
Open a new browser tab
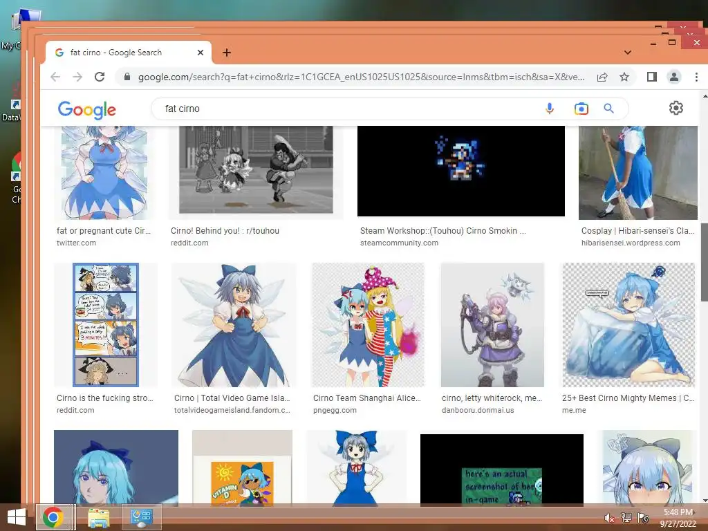pyautogui.click(x=227, y=53)
